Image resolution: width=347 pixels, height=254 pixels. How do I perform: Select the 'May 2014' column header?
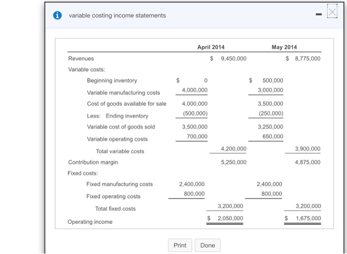[284, 47]
